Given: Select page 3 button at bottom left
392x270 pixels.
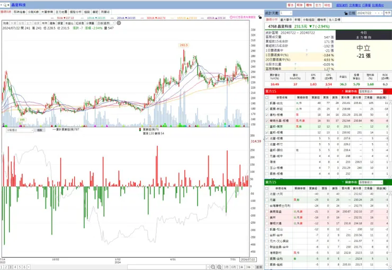Looking at the screenshot, I should 11,267.
